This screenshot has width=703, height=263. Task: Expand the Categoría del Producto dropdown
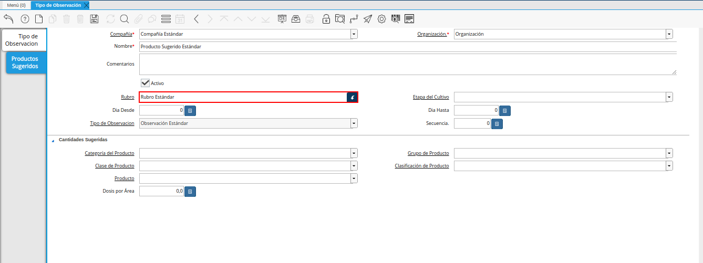(354, 153)
